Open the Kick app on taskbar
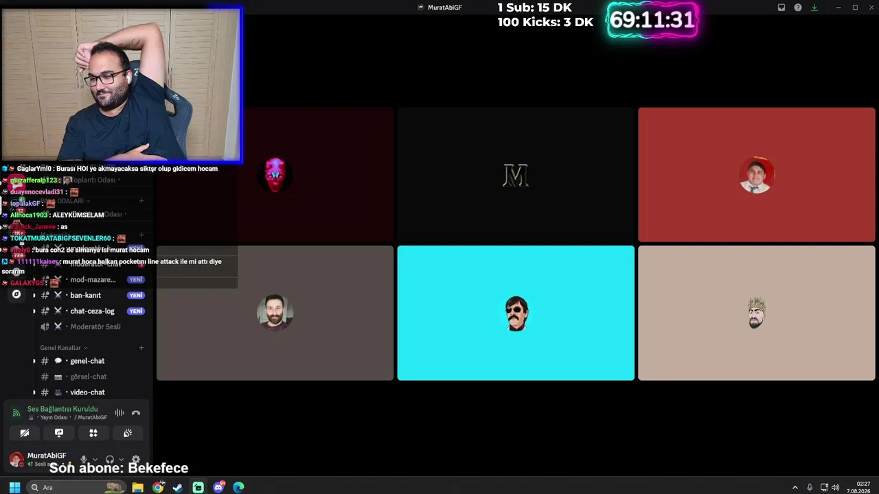Screen dimensions: 879x494 (198, 487)
